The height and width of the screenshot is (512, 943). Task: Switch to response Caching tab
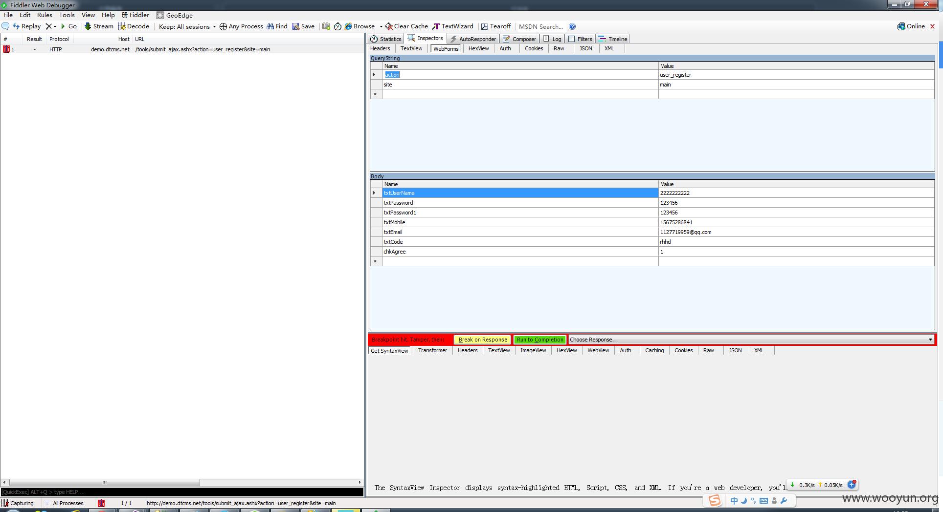pyautogui.click(x=654, y=350)
